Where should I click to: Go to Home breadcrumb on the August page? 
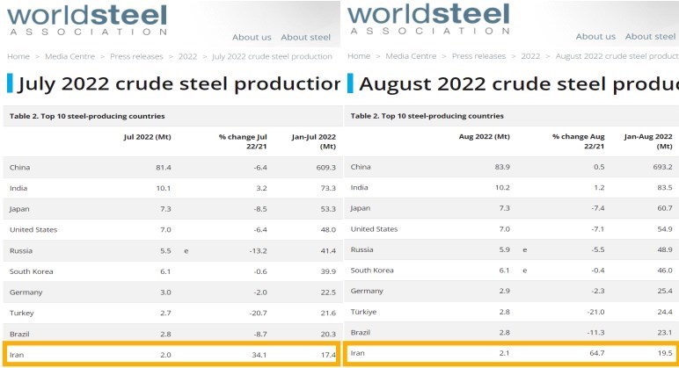pos(359,56)
